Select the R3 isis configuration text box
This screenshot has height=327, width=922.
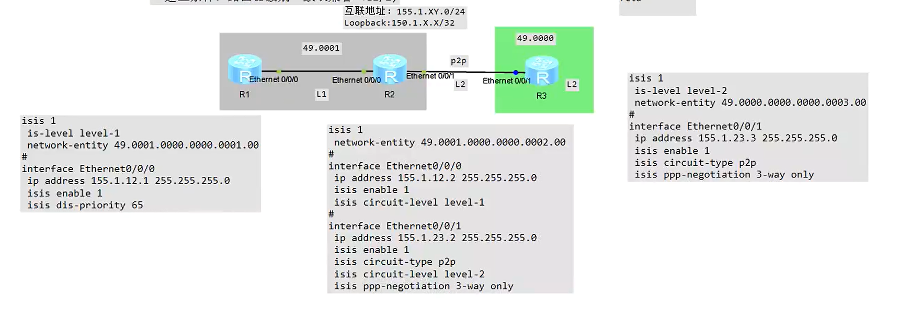click(748, 127)
